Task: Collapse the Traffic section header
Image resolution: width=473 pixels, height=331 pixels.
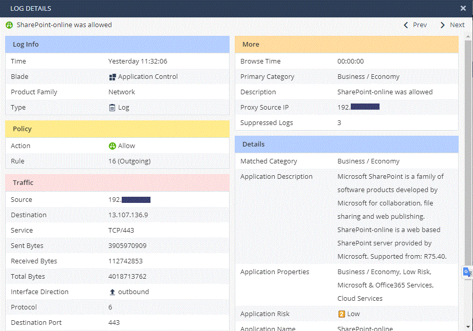Action: (117, 183)
